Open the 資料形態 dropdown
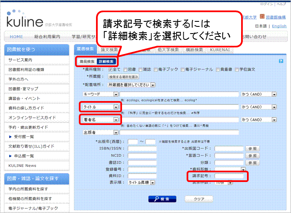The image size is (291, 213). pos(230,169)
